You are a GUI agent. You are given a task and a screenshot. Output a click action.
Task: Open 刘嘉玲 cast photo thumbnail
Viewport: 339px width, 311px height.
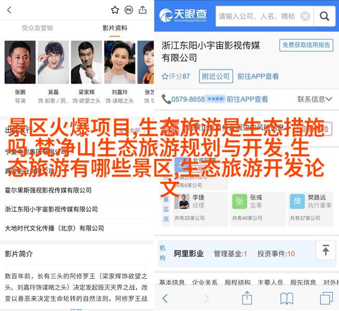tap(120, 62)
